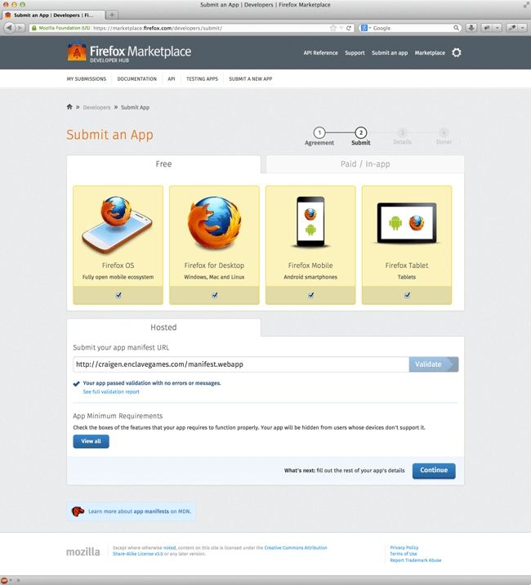
Task: Click the Firefox Tablet image
Action: (x=407, y=223)
